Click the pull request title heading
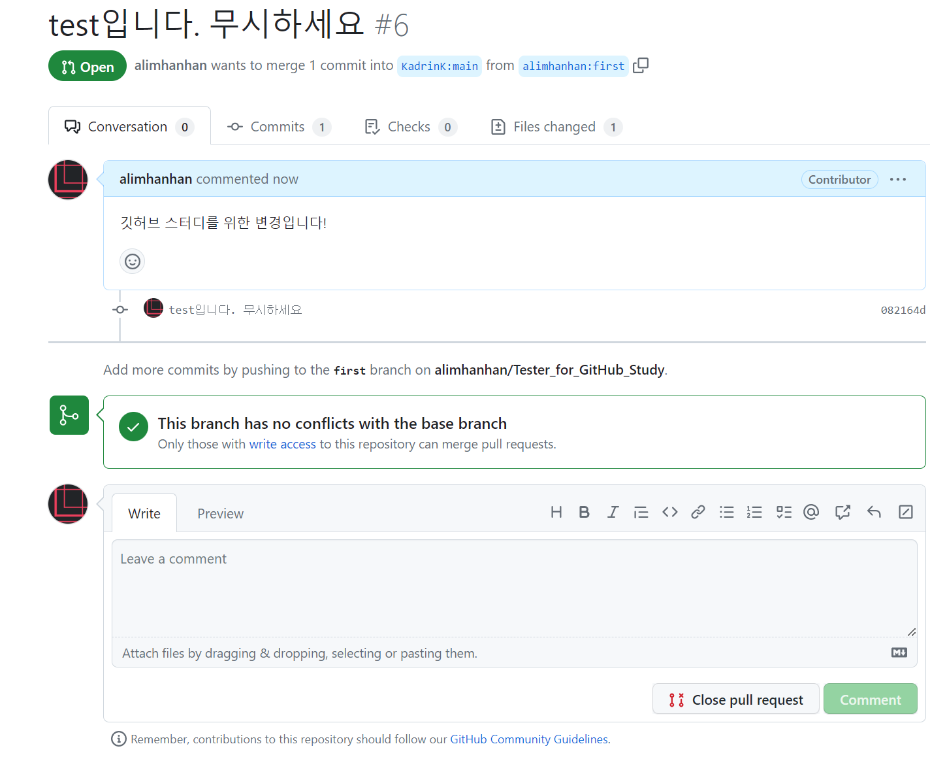This screenshot has height=759, width=930. point(206,24)
